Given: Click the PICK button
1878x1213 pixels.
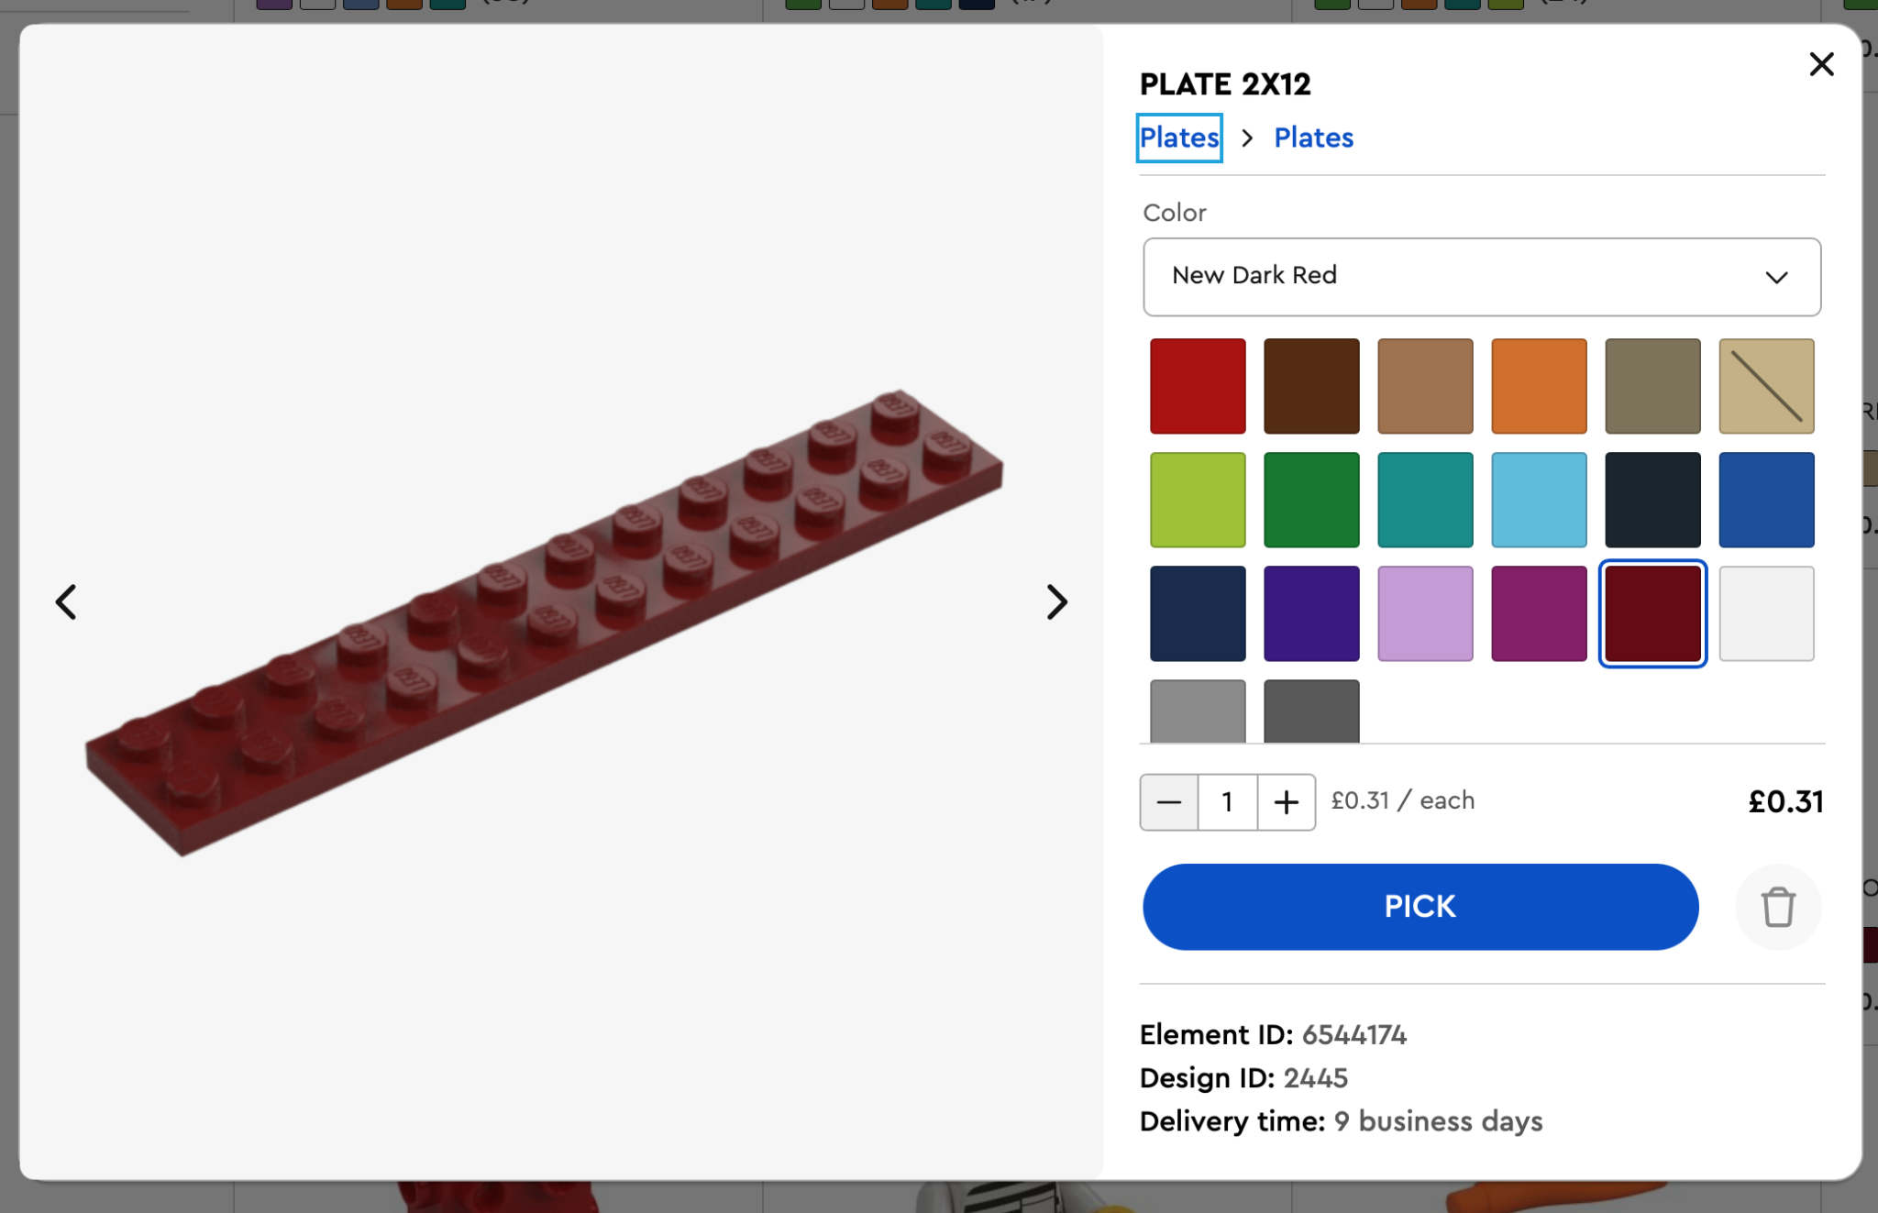Looking at the screenshot, I should tap(1419, 906).
